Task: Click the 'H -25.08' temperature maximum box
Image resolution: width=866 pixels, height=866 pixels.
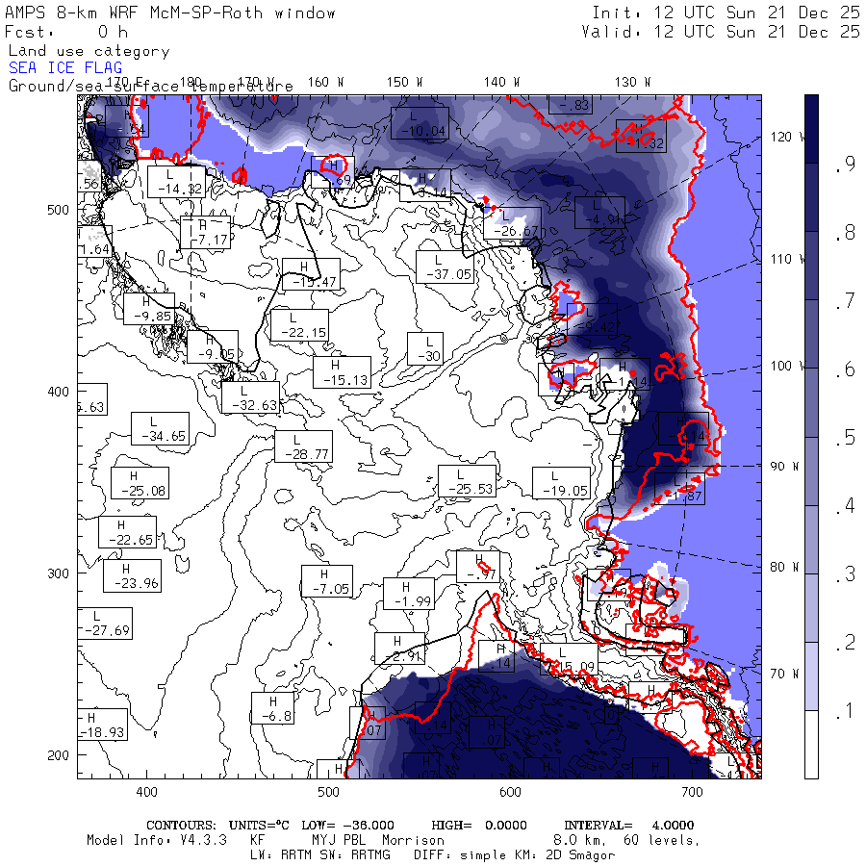Action: click(x=140, y=483)
